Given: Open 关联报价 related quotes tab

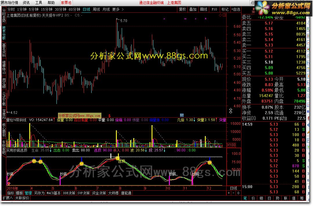Looking at the screenshot, I should coord(22,198).
